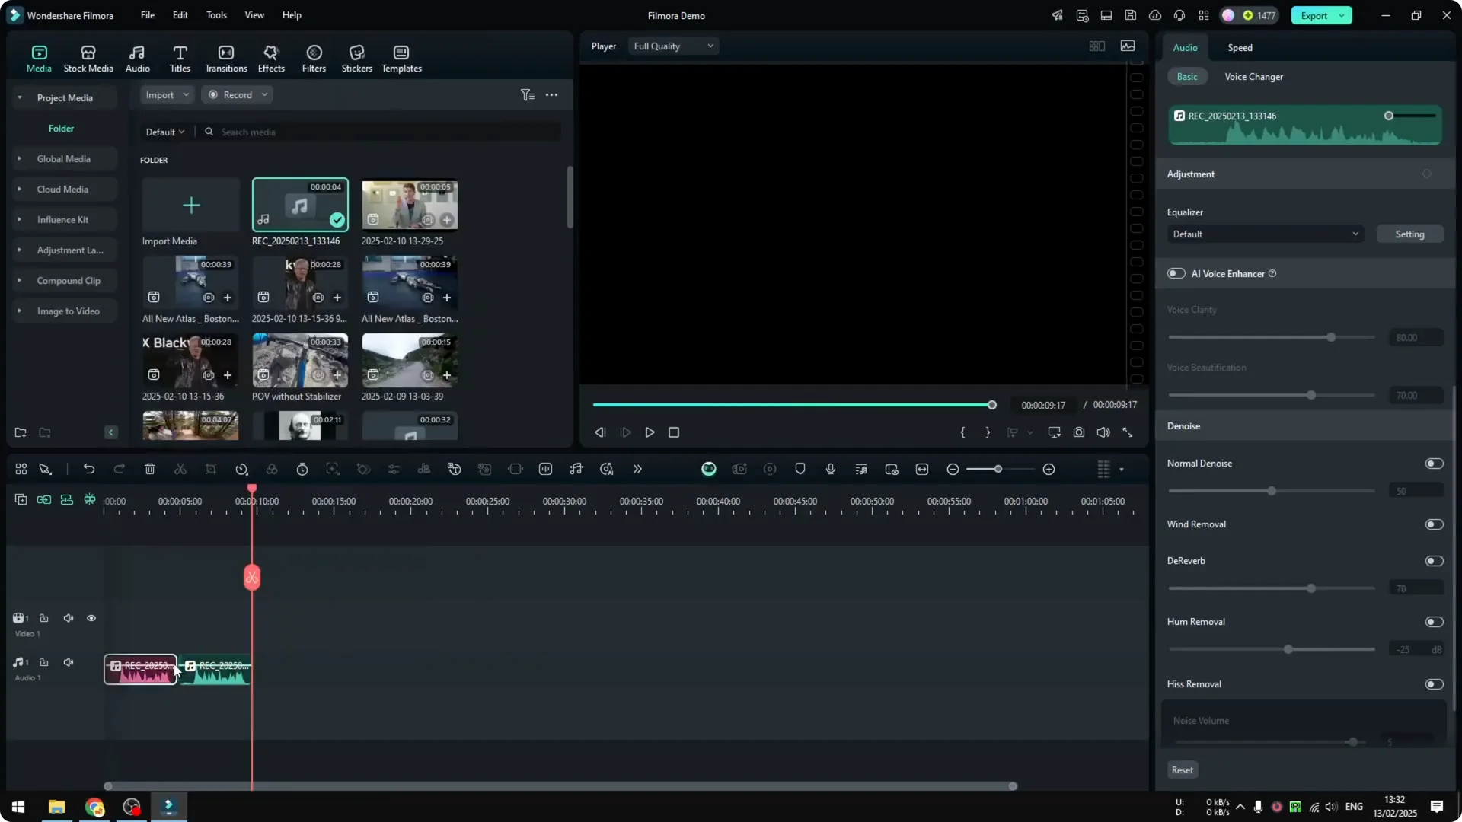
Task: Open the Transitions panel
Action: pos(225,58)
